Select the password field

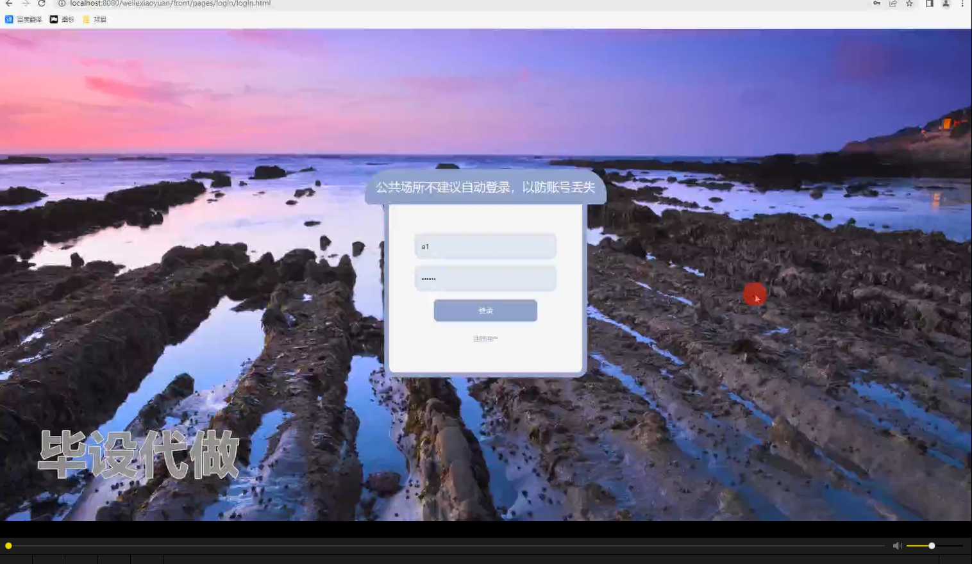[x=485, y=278]
